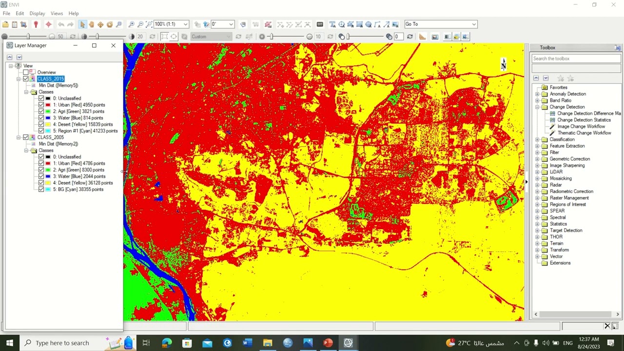Image resolution: width=624 pixels, height=351 pixels.
Task: Open the Display menu
Action: (x=37, y=13)
